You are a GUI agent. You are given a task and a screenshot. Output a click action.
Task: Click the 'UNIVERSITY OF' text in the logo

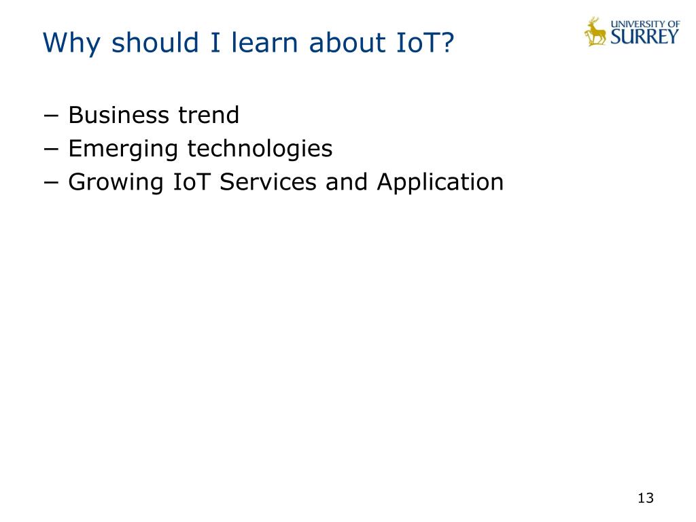click(x=645, y=24)
